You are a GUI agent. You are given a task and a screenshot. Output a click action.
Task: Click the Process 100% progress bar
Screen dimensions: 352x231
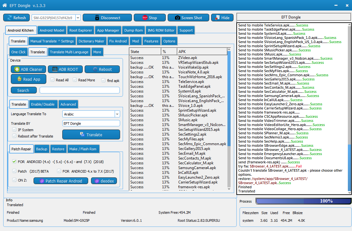(303, 201)
